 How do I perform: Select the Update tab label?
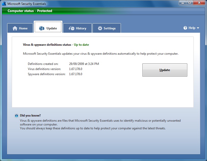click(x=52, y=28)
